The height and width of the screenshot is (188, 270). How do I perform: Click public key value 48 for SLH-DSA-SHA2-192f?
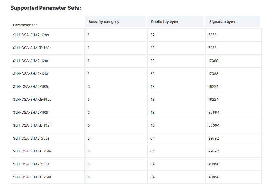pos(152,112)
